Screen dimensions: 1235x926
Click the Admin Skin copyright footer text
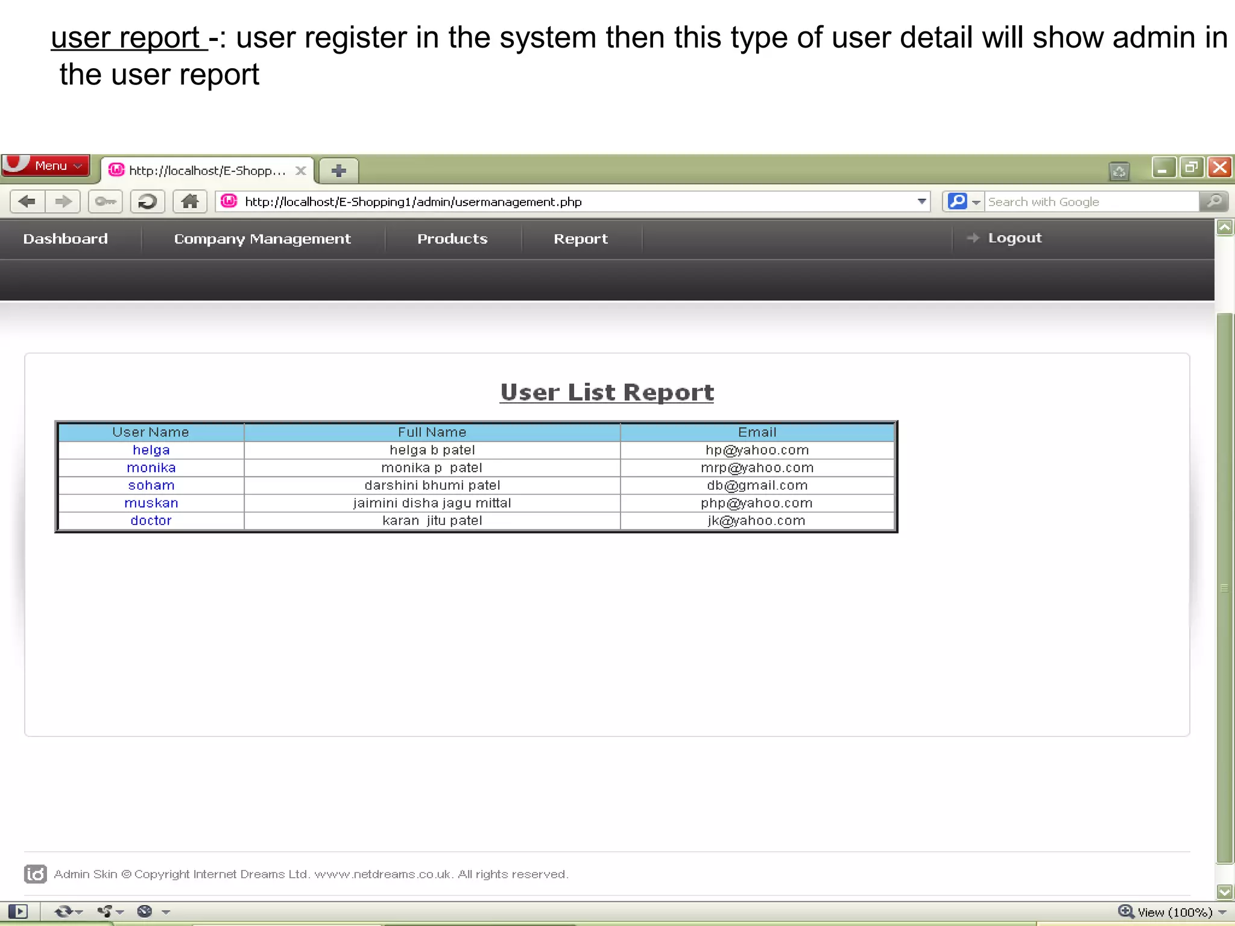tap(311, 874)
